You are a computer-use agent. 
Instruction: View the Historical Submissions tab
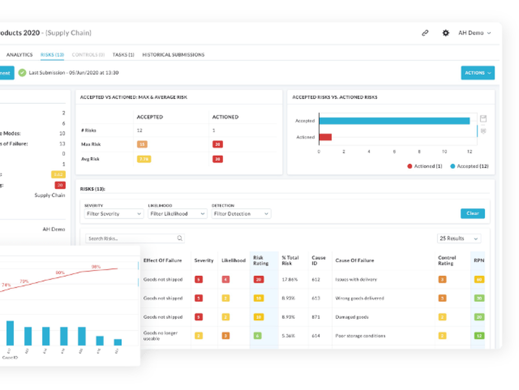coord(173,55)
